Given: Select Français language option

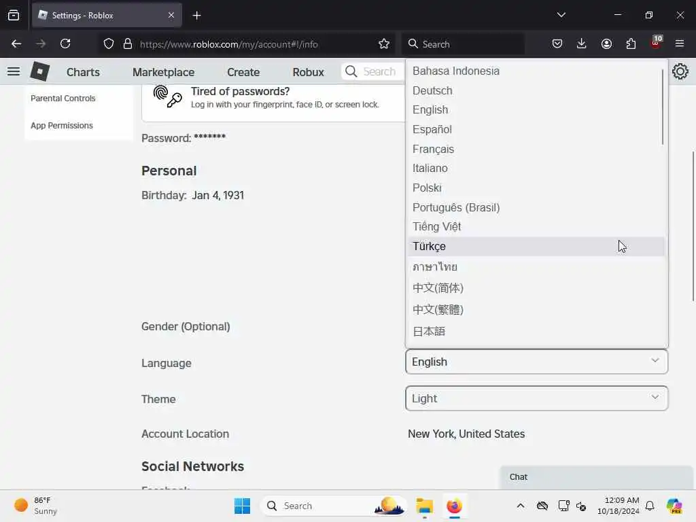Looking at the screenshot, I should [x=536, y=149].
